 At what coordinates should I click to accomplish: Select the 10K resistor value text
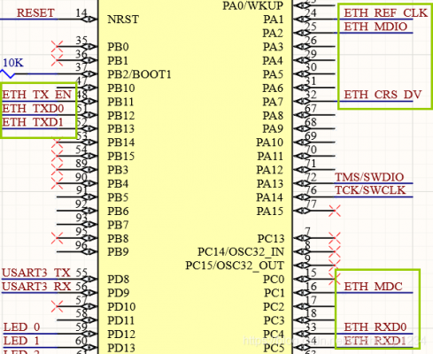(13, 63)
